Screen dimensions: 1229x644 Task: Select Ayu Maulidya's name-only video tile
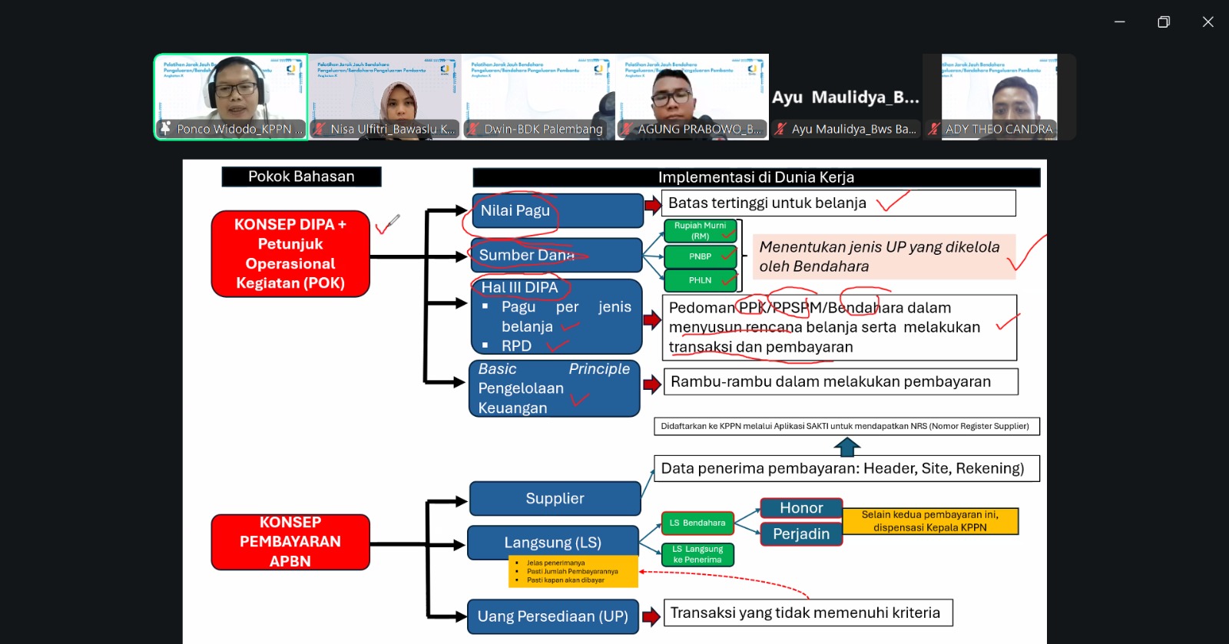[845, 97]
